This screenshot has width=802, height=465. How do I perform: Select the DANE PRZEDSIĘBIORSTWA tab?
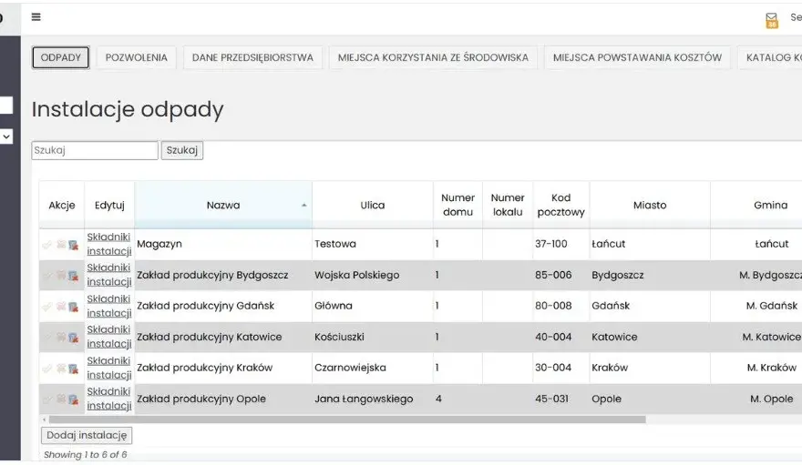(252, 57)
